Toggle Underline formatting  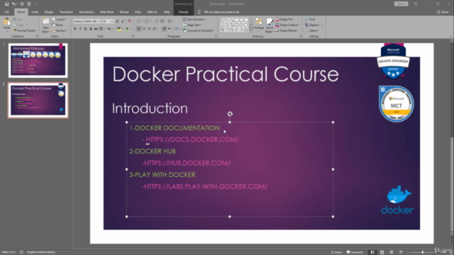click(85, 28)
